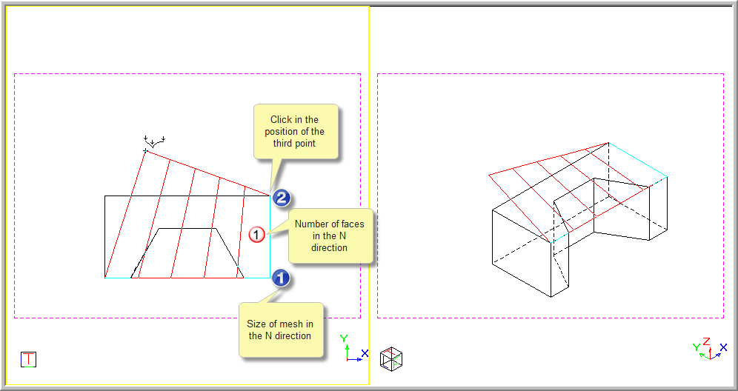Click the bottom front vertex of the 3D solid
This screenshot has width=738, height=391.
coord(551,297)
